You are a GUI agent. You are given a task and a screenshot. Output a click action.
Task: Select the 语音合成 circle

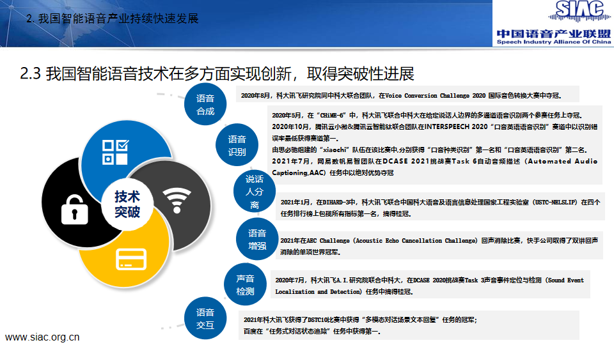205,104
